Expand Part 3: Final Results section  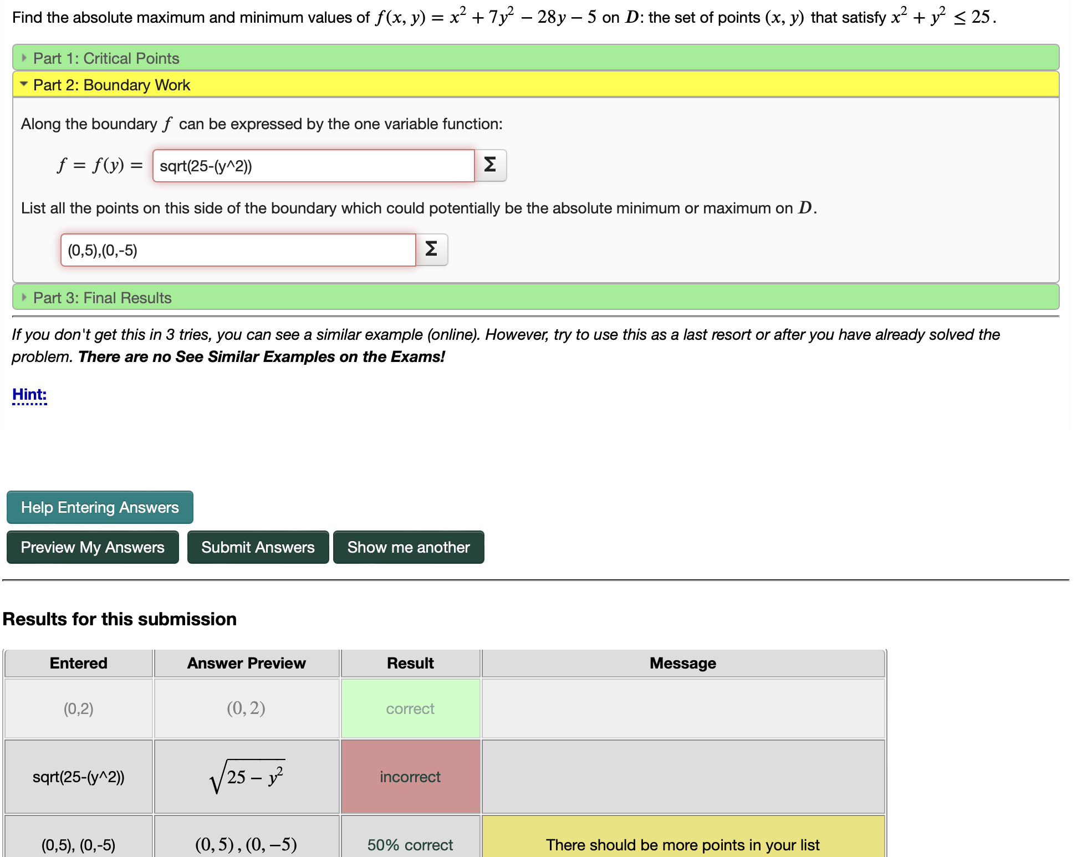(535, 297)
